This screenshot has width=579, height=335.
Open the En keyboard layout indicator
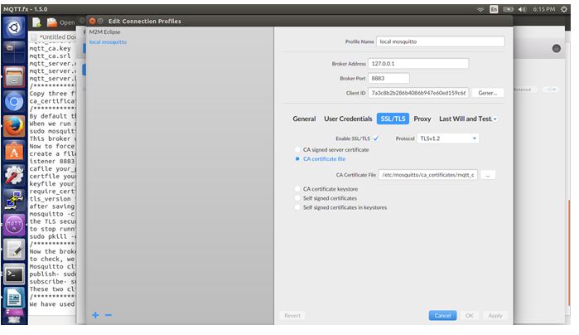pos(494,9)
